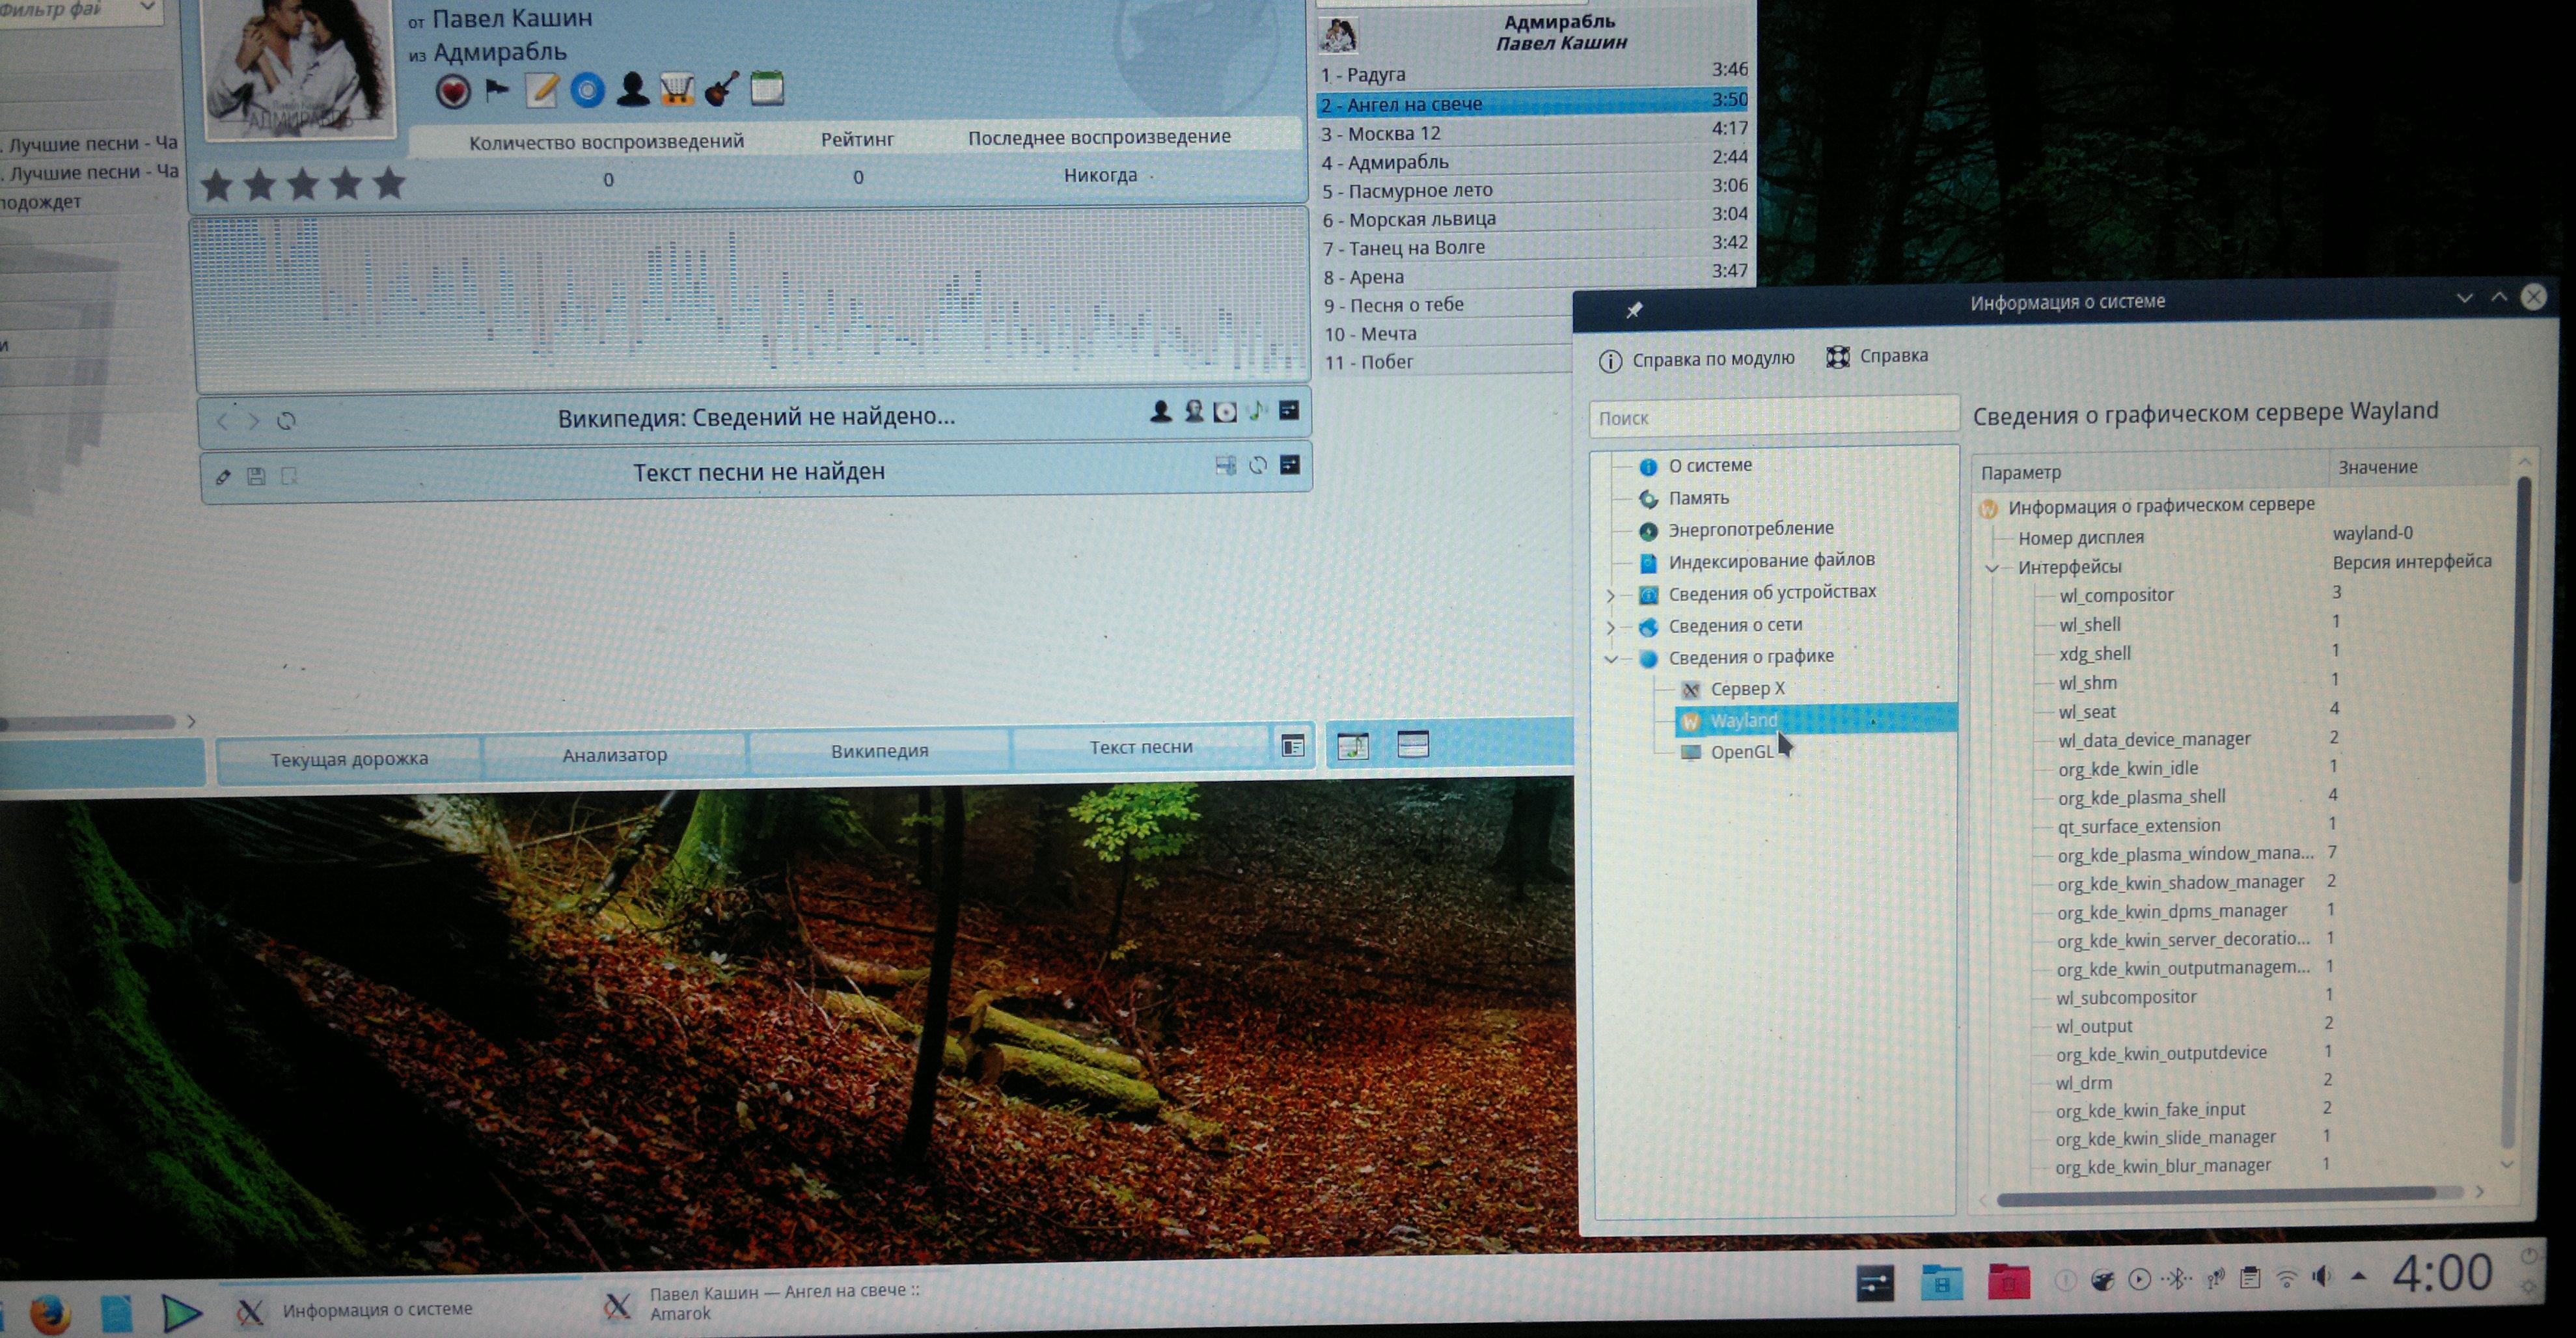Open the volume tray icon
Image resolution: width=2576 pixels, height=1338 pixels.
click(2322, 1277)
